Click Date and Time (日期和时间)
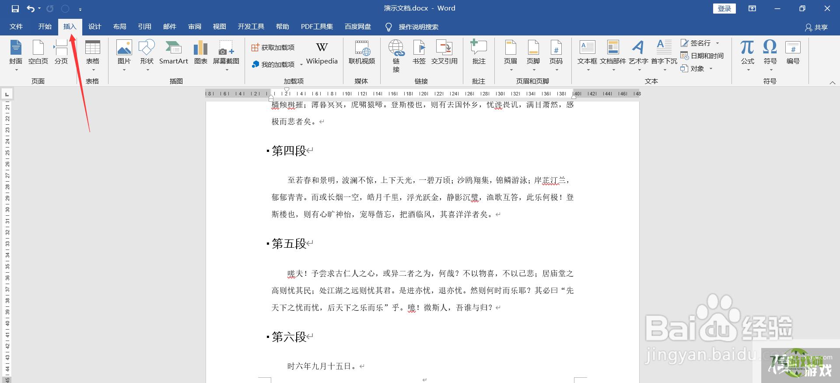 coord(702,56)
